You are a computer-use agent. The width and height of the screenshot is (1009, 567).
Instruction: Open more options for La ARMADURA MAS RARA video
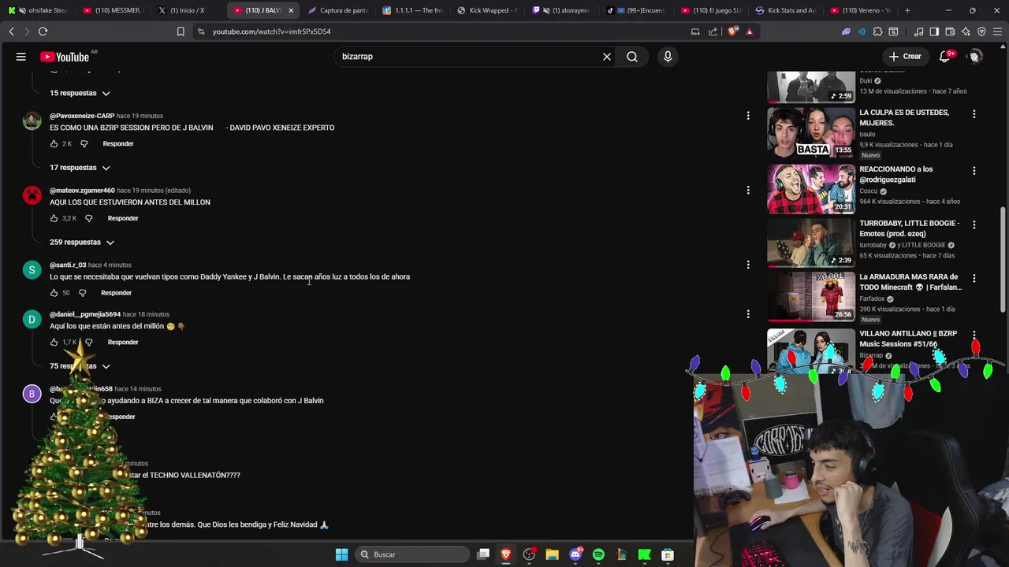[x=974, y=278]
